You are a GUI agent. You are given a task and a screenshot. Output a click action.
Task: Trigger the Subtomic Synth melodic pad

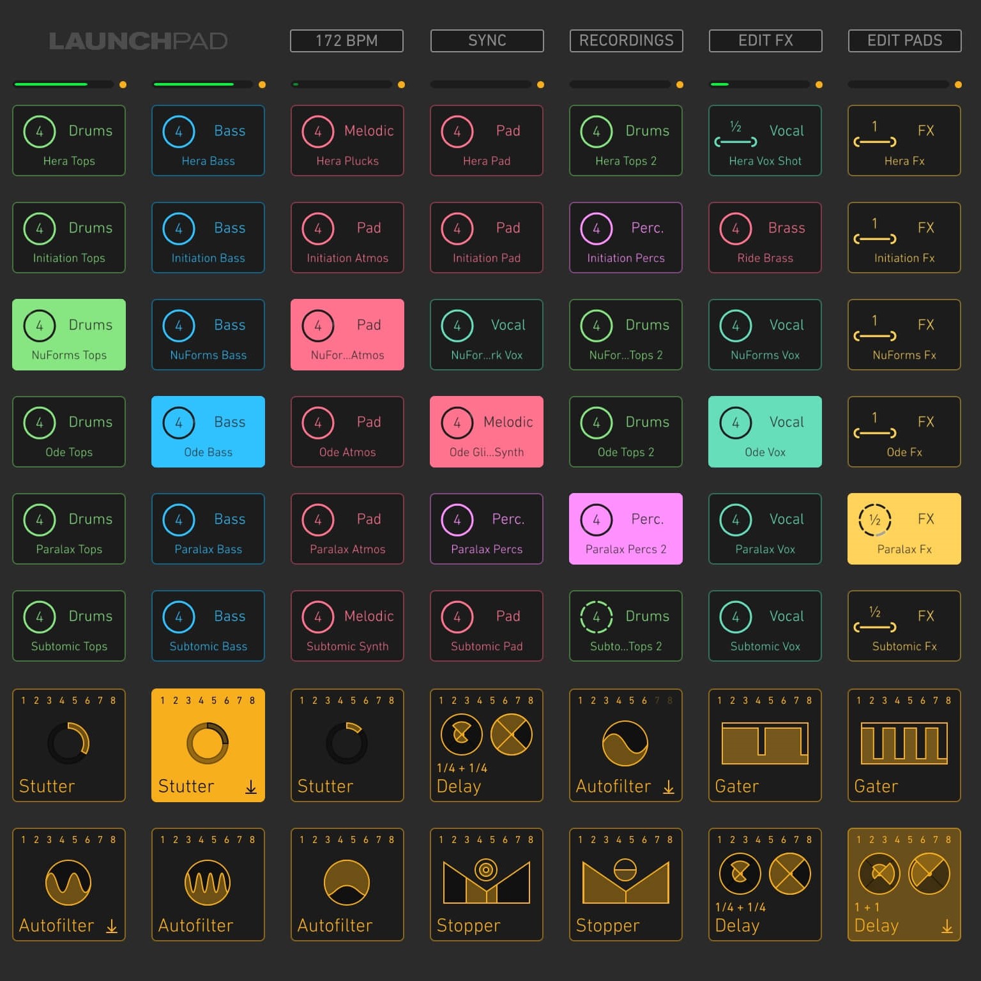pos(347,626)
